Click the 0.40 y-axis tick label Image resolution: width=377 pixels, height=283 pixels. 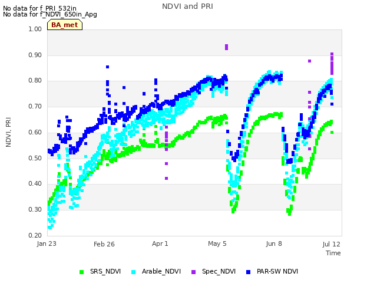[x=35, y=183]
